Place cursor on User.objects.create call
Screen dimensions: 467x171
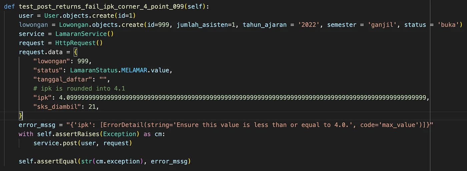click(x=90, y=16)
